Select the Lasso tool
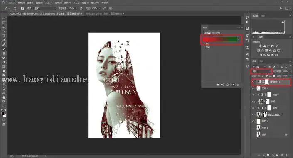 tap(4, 27)
